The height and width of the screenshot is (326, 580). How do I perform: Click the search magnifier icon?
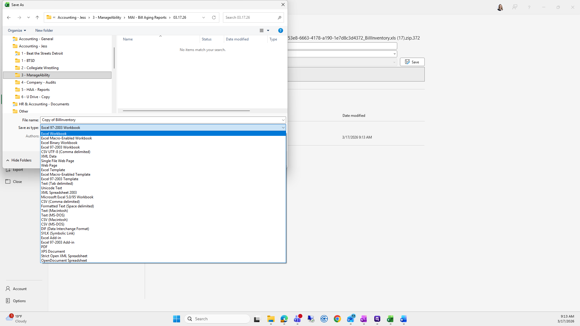tap(279, 18)
